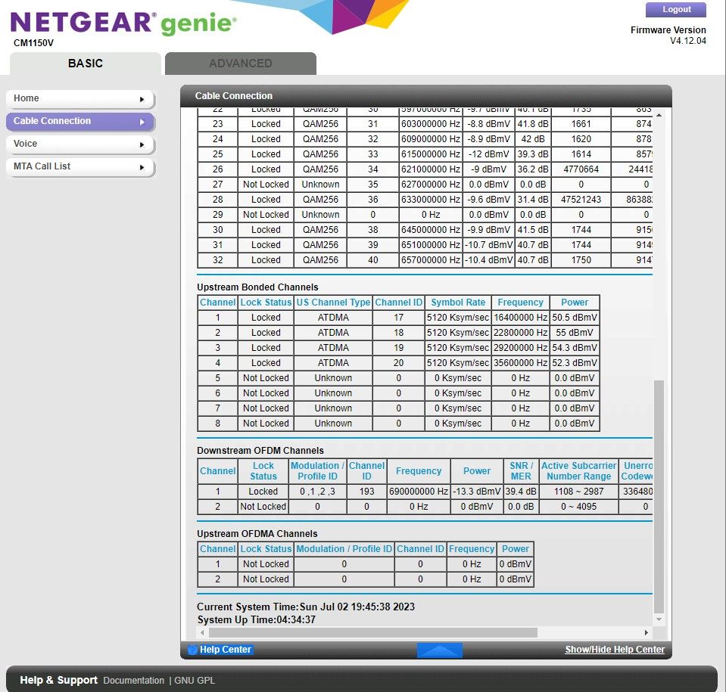Image resolution: width=726 pixels, height=692 pixels.
Task: Switch to the ADVANCED tab
Action: pos(239,64)
